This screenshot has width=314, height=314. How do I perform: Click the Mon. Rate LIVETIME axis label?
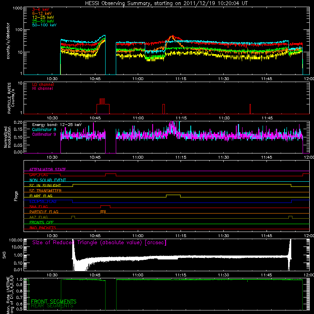click(10, 295)
